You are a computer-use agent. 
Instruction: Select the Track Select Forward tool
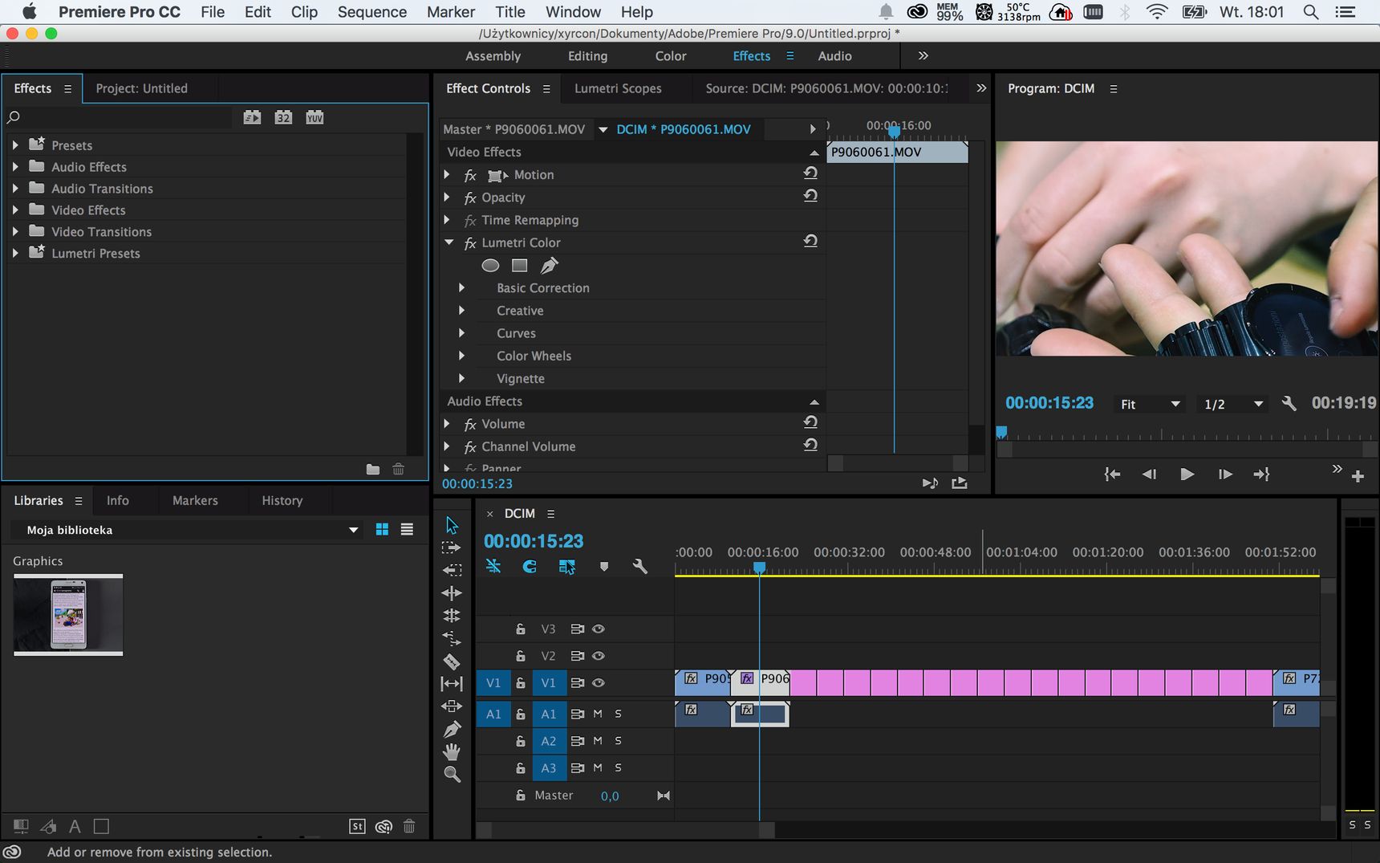click(452, 548)
